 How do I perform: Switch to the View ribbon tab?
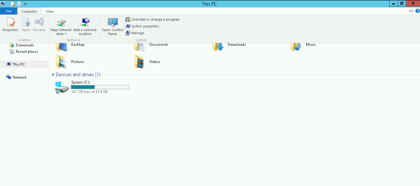(50, 11)
